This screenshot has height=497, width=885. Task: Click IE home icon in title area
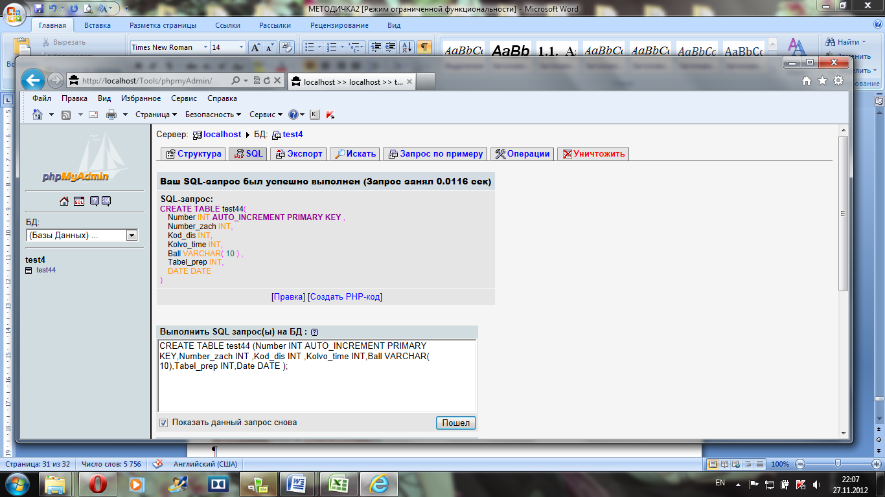pos(807,81)
